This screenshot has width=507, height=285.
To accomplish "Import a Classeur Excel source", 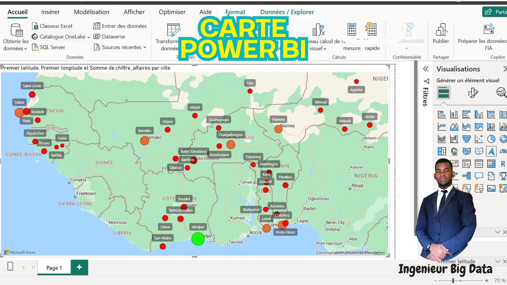I will tap(52, 26).
